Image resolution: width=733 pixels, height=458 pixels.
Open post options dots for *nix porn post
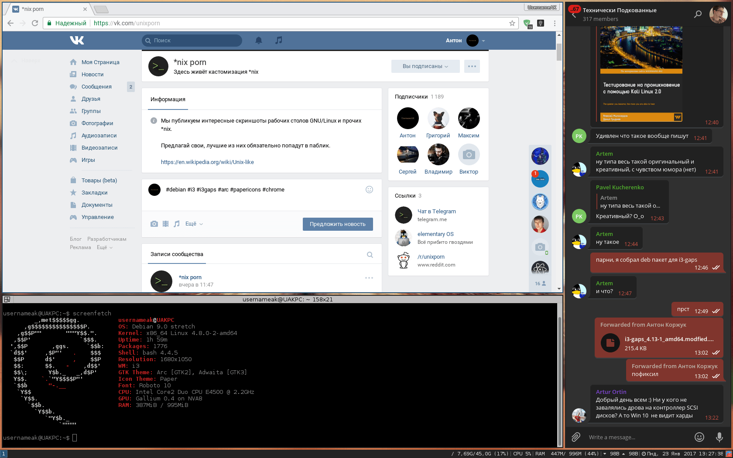[369, 278]
